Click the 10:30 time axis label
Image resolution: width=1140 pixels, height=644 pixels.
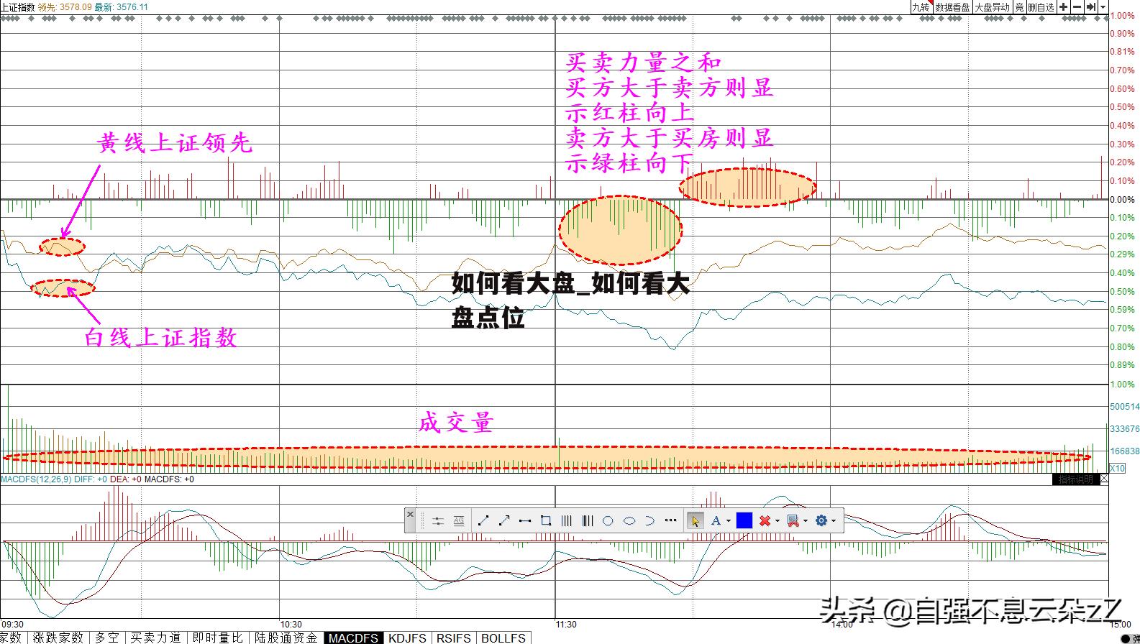tap(291, 625)
